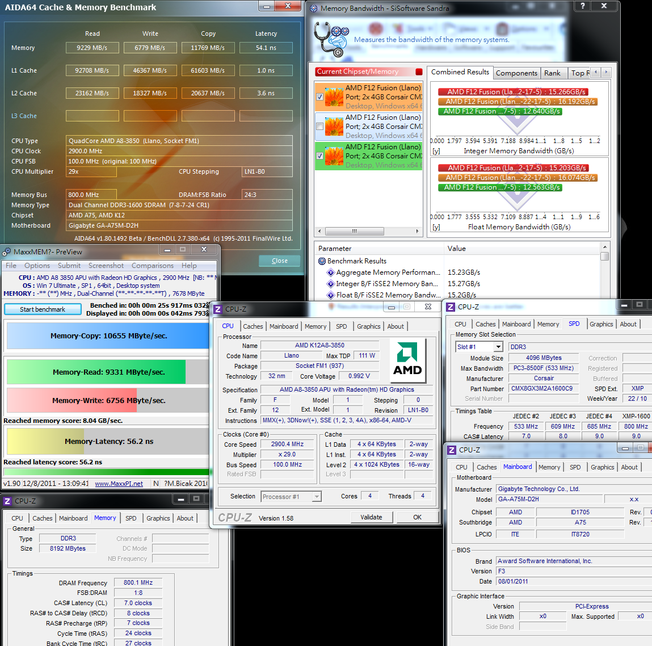Switch to Components tab in Sandra
The height and width of the screenshot is (646, 652).
(516, 73)
